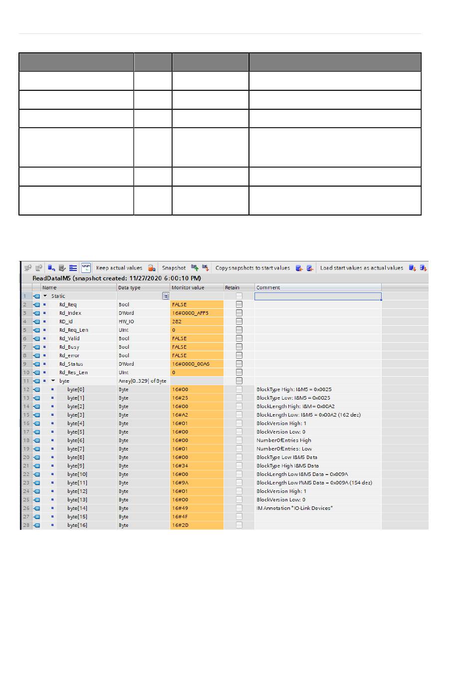Click the first grayed toolbar icon

(x=28, y=268)
